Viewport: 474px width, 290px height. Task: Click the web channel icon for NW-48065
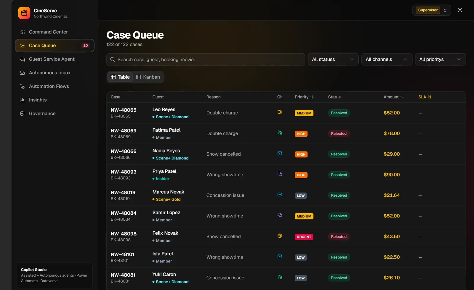[280, 112]
